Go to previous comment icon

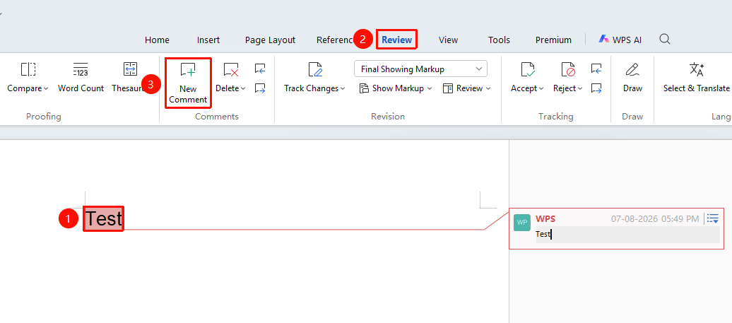[x=260, y=69]
